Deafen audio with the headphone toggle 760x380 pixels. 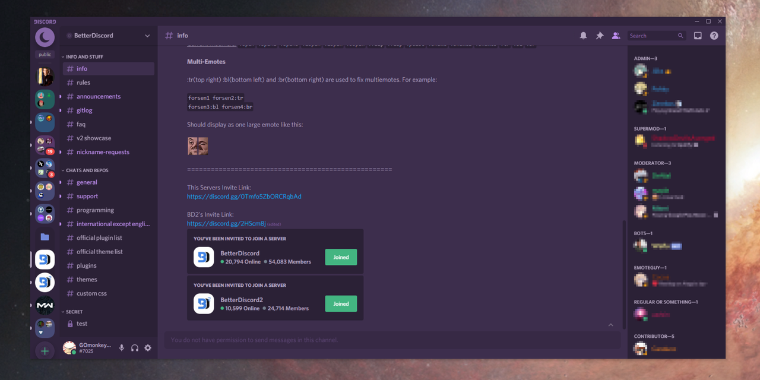134,347
